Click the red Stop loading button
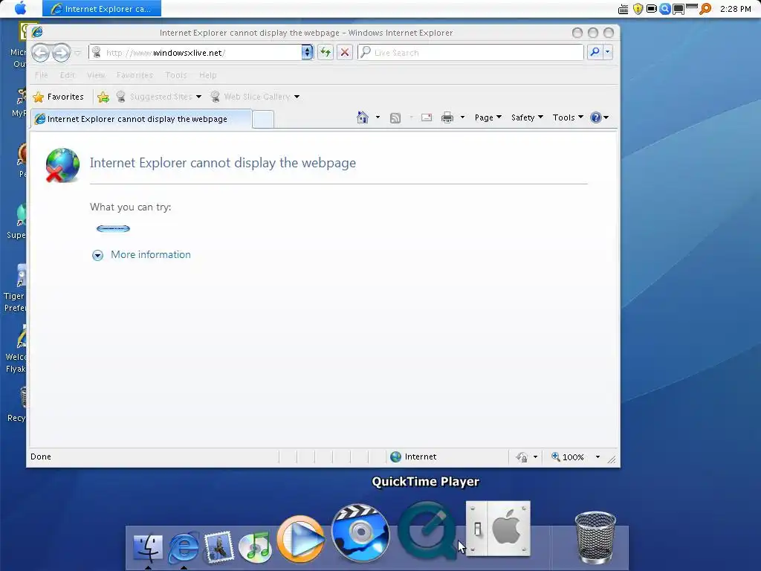Viewport: 761px width, 571px height. click(345, 52)
